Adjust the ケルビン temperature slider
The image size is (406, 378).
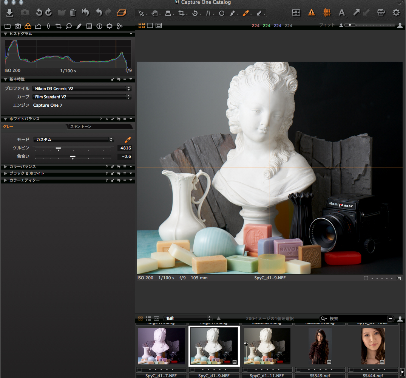[x=58, y=148]
